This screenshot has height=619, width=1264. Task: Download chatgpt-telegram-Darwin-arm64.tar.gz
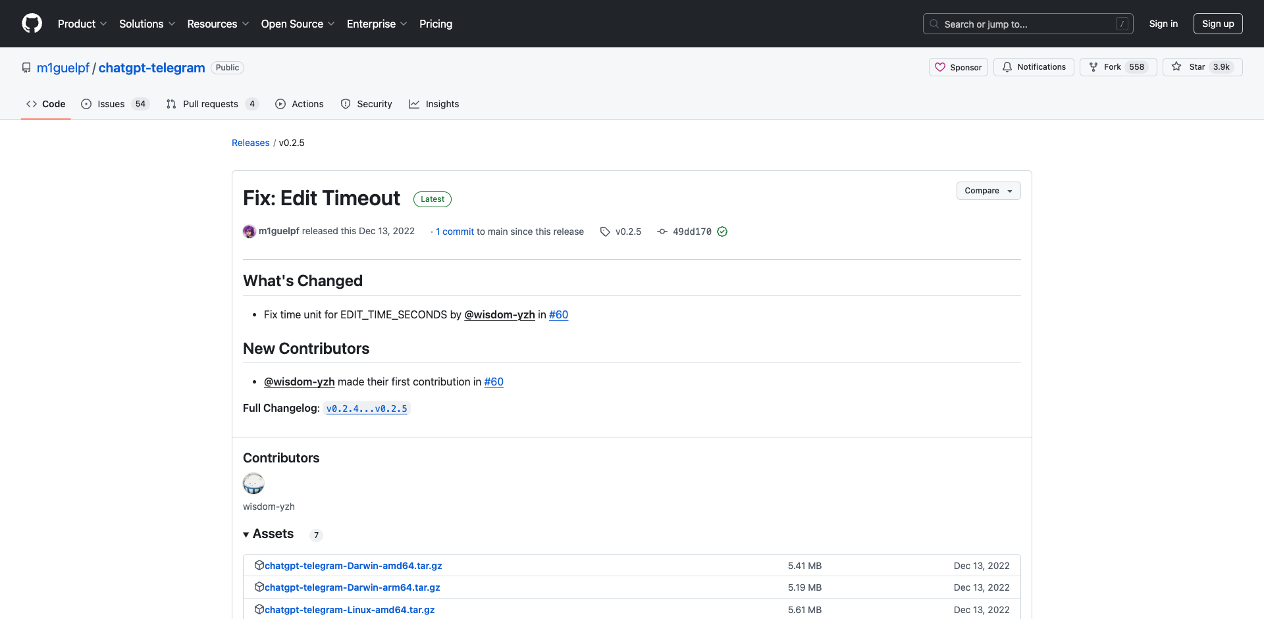(352, 587)
